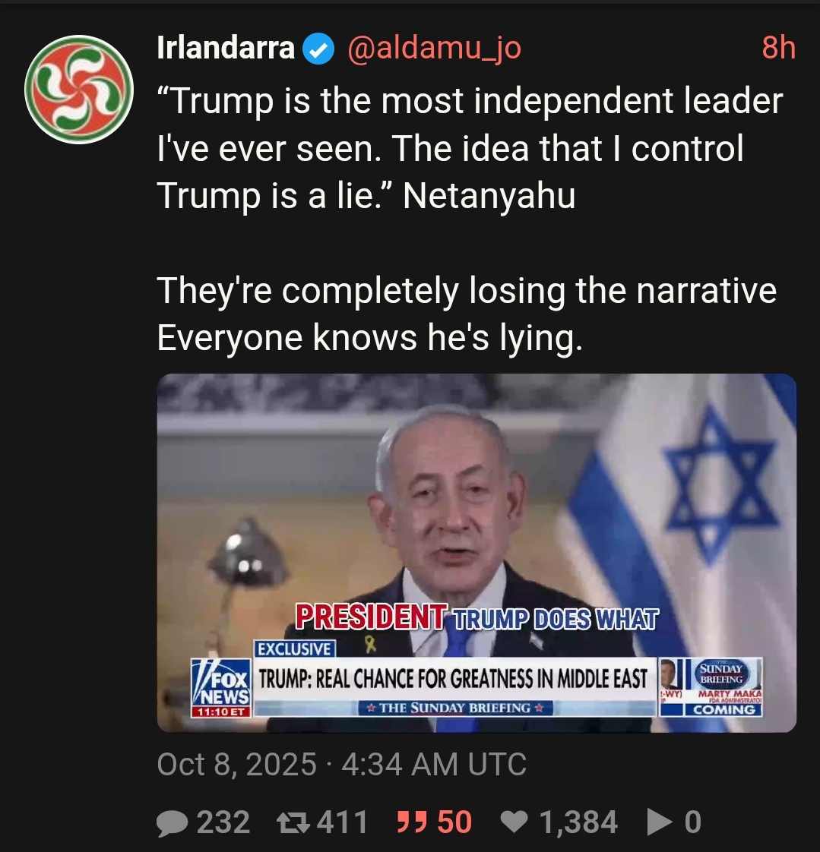Open the replies speech bubble icon
The image size is (820, 852).
(x=173, y=822)
